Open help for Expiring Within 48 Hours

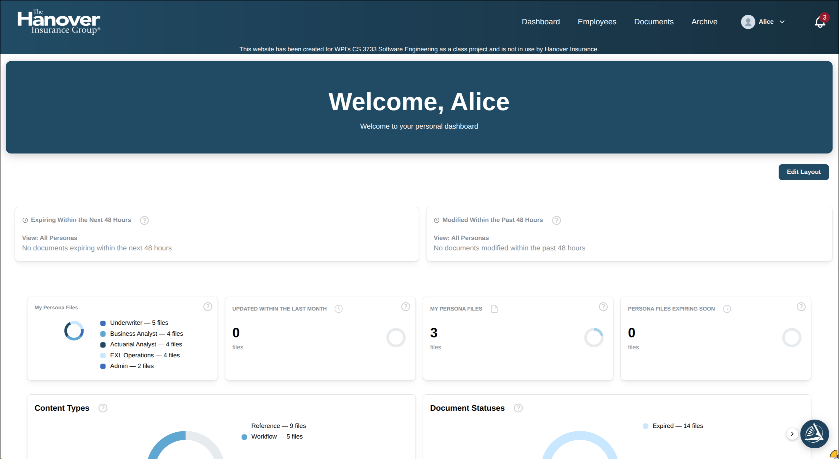click(144, 220)
